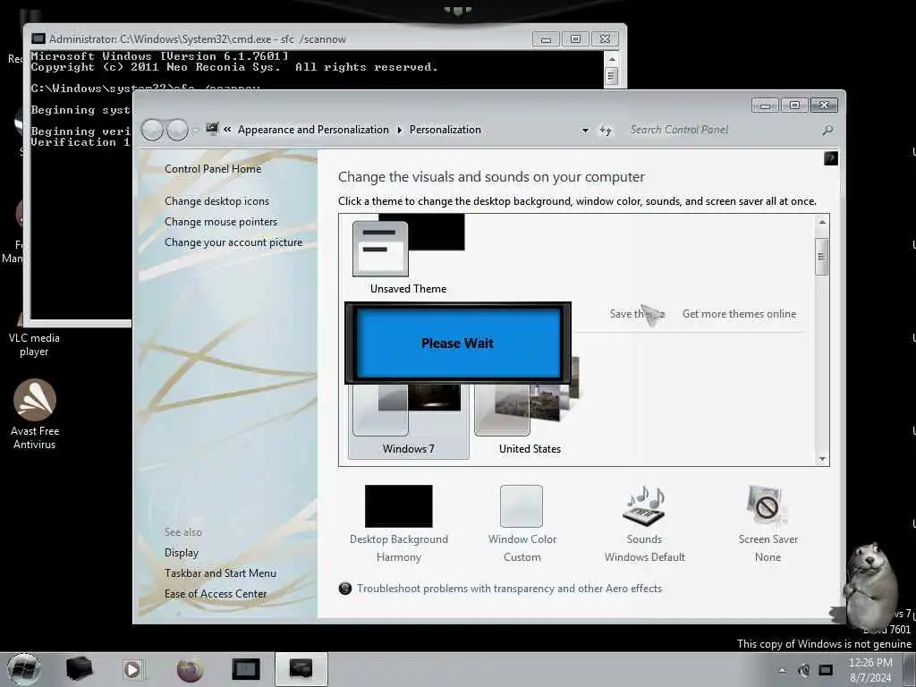Screen dimensions: 916x687
Task: Open the display tray icon
Action: (826, 670)
